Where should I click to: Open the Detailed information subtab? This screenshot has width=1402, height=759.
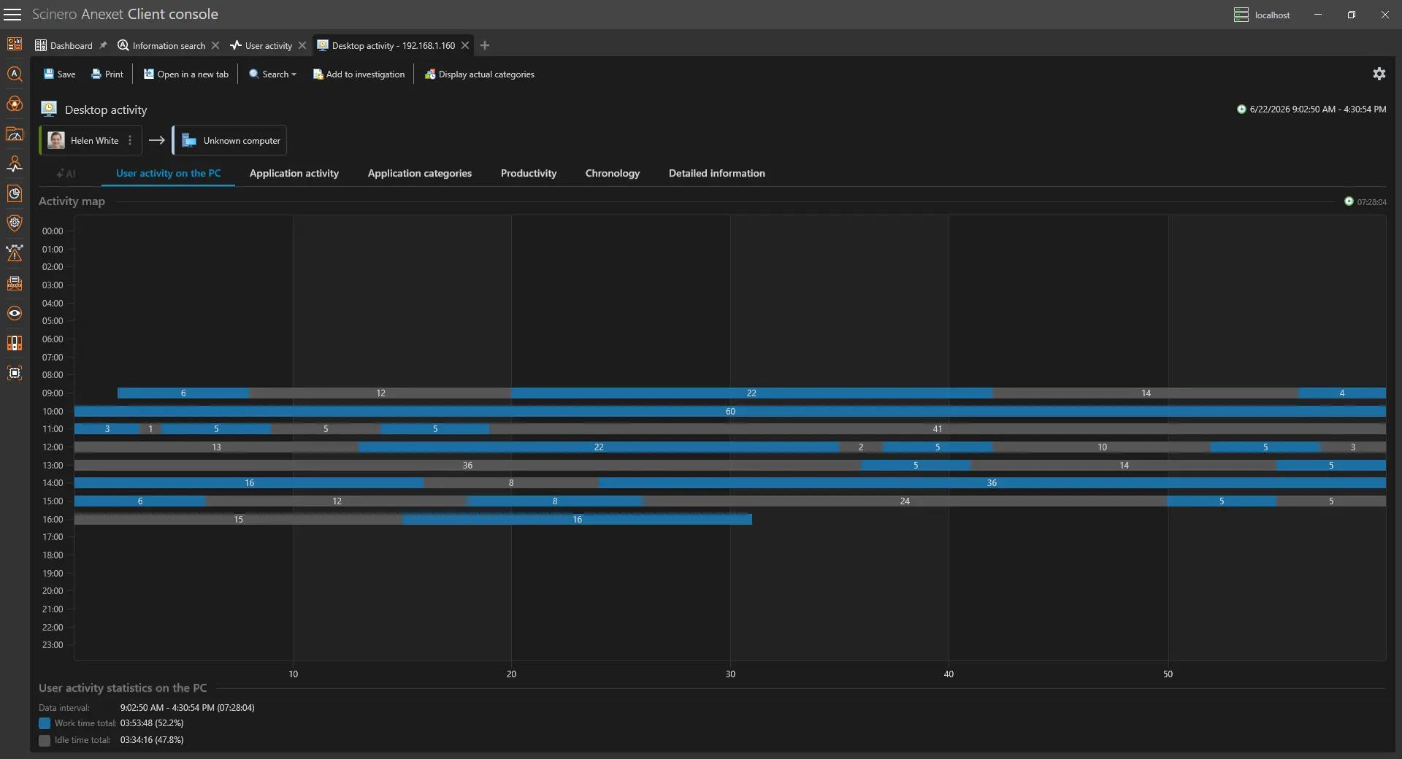(x=717, y=173)
